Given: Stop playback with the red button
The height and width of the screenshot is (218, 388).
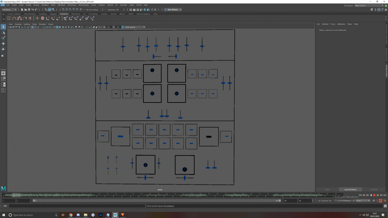Looking at the screenshot, I should [374, 195].
